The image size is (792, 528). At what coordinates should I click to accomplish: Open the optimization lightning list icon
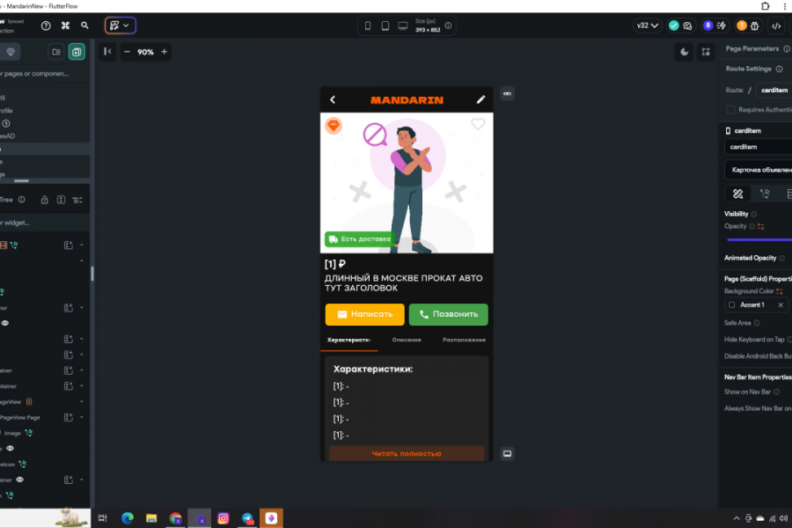722,26
